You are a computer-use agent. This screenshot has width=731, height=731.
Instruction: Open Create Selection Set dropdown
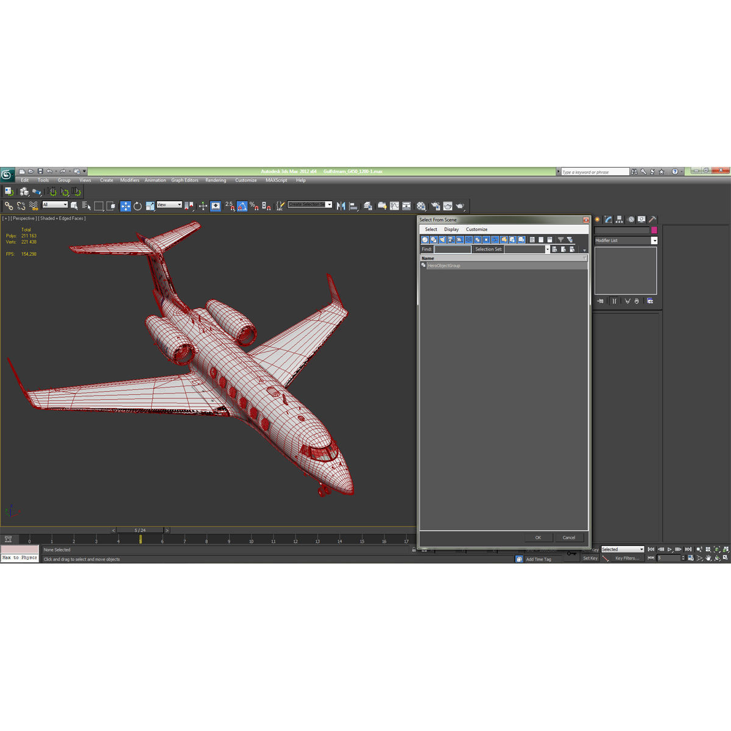310,205
